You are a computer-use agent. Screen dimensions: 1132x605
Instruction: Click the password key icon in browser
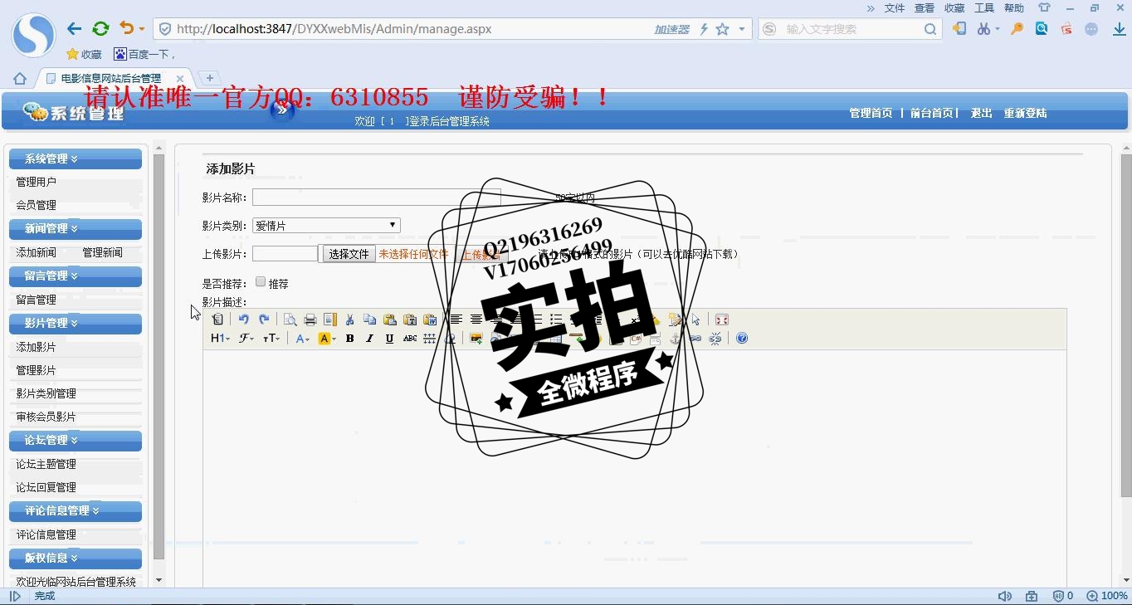[1017, 28]
